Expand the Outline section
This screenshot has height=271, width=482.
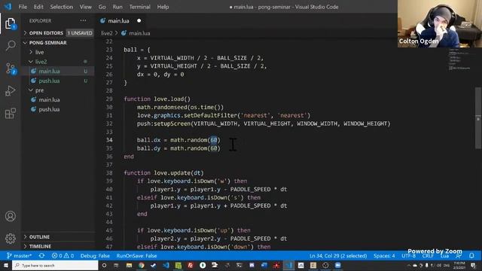(x=39, y=237)
